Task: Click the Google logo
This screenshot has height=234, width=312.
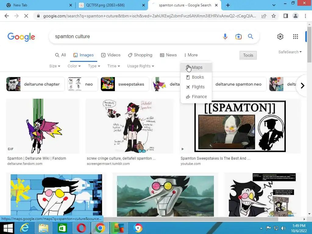Action: 21,37
